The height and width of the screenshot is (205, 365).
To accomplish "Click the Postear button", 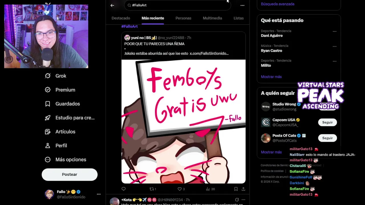I will tap(70, 174).
